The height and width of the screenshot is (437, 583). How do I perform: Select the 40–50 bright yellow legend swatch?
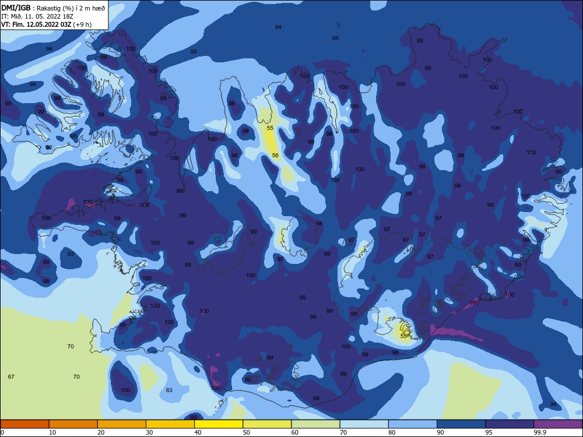219,424
